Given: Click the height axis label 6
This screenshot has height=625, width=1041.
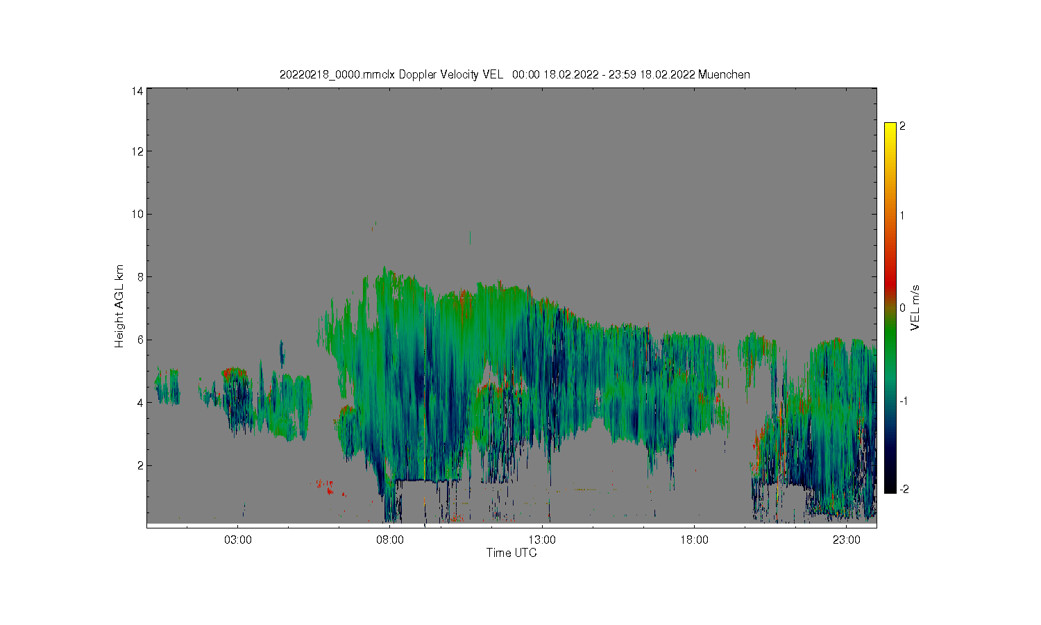Looking at the screenshot, I should click(x=140, y=340).
